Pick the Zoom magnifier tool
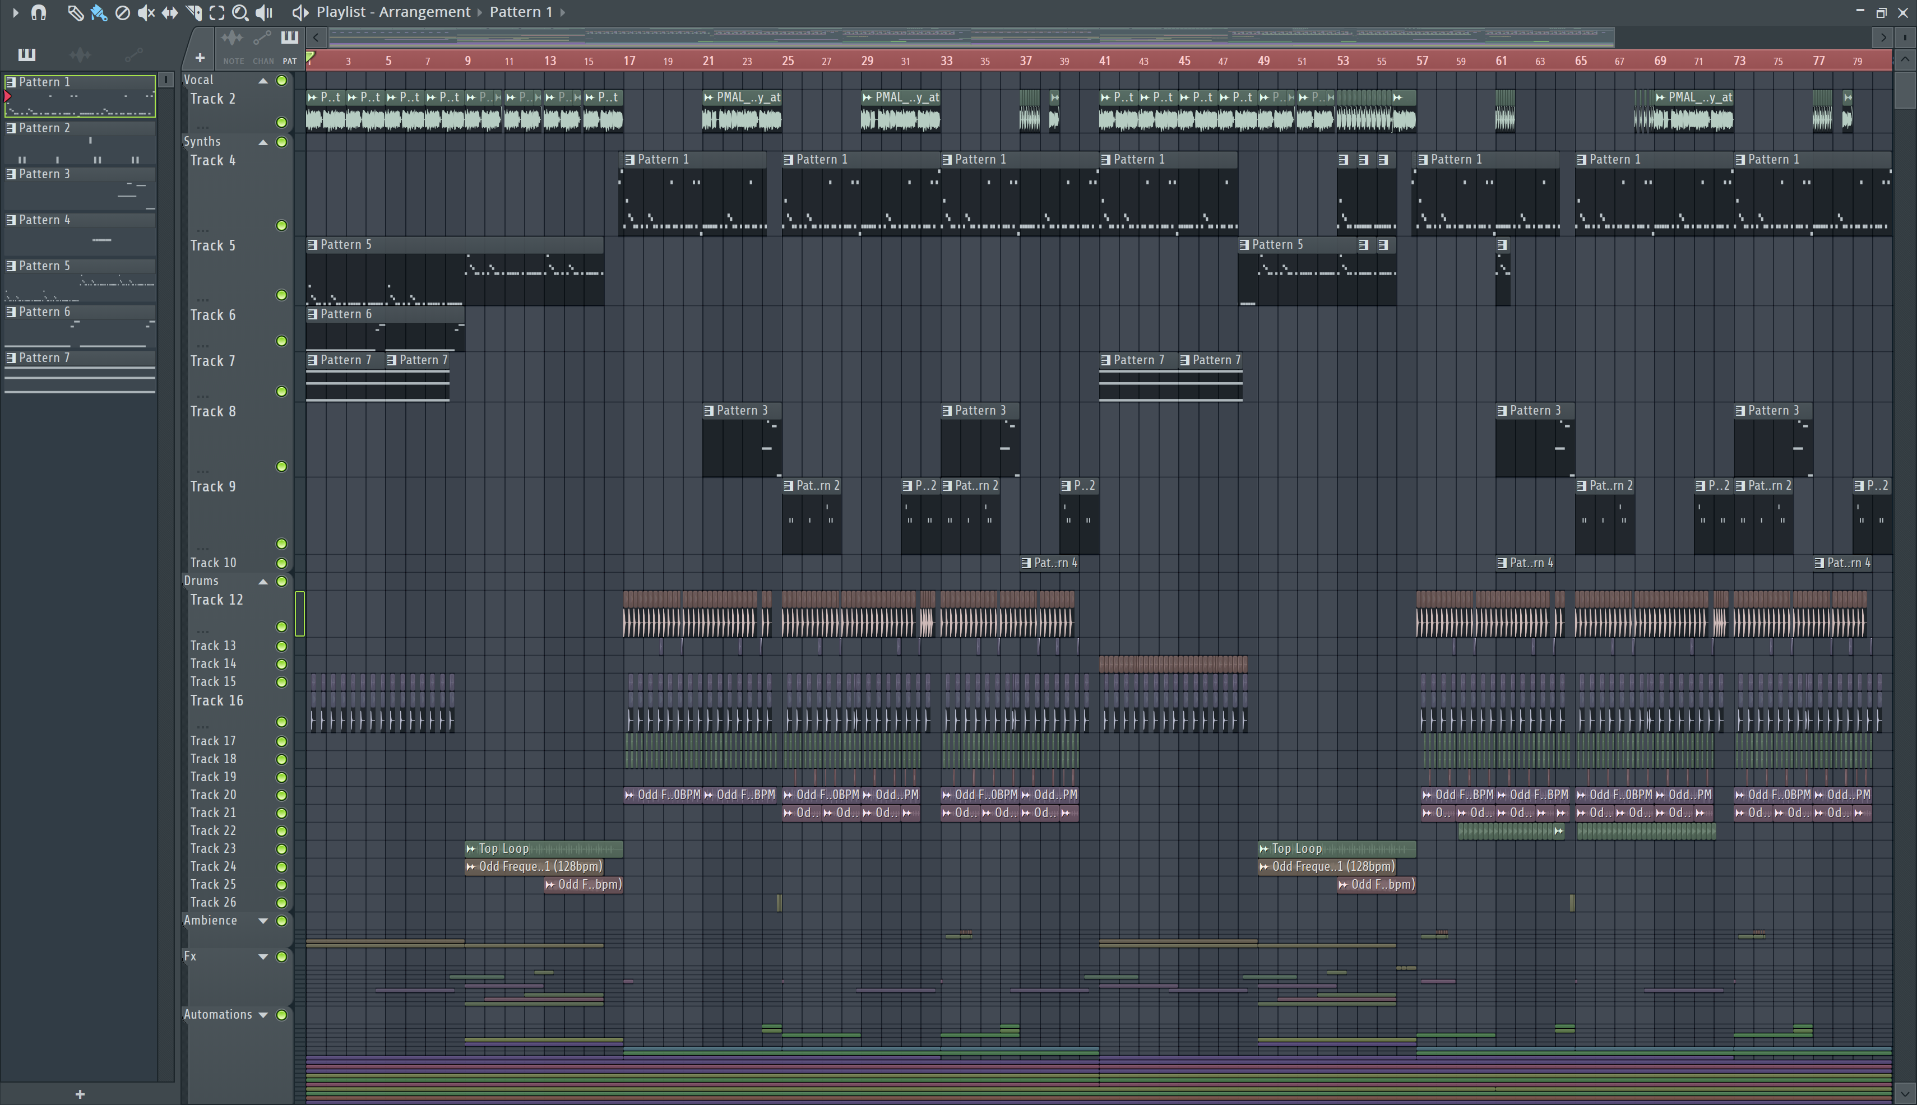 [240, 12]
